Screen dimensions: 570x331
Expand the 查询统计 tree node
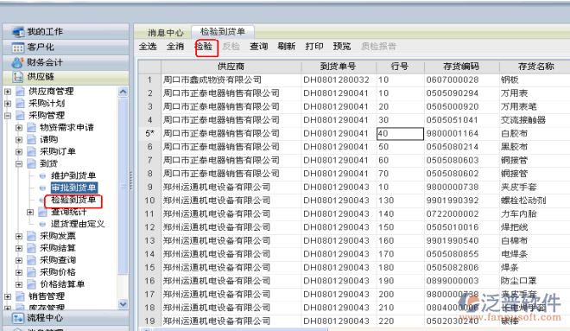(x=30, y=212)
